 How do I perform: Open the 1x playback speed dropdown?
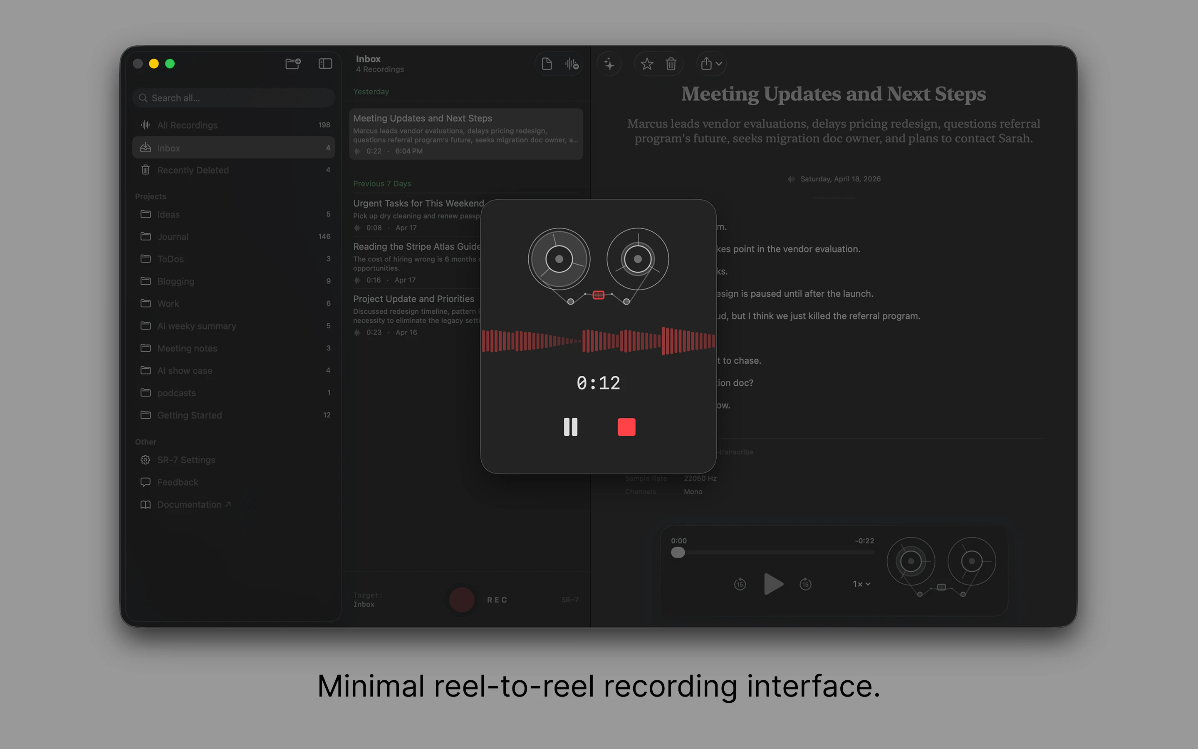point(861,584)
